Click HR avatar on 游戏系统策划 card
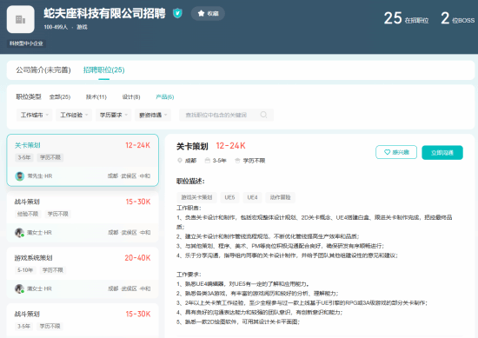Viewport: 478px width, 338px height. click(19, 288)
